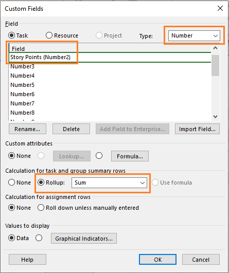Select the Task field radio button

[11, 35]
